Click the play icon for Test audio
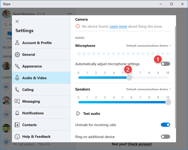188x150 pixels. pyautogui.click(x=78, y=113)
